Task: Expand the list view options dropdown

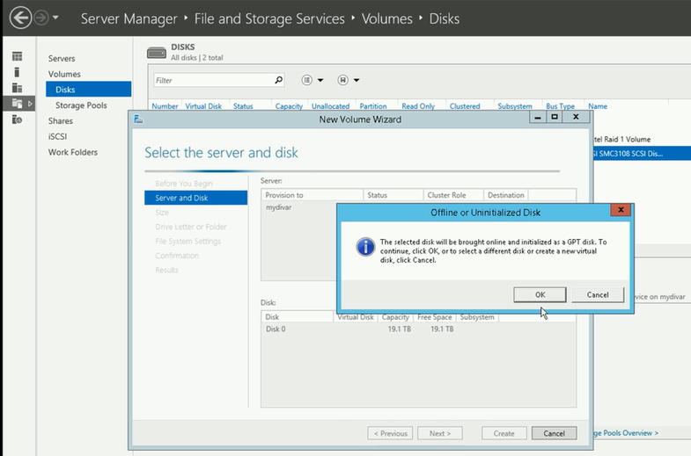Action: coord(313,80)
